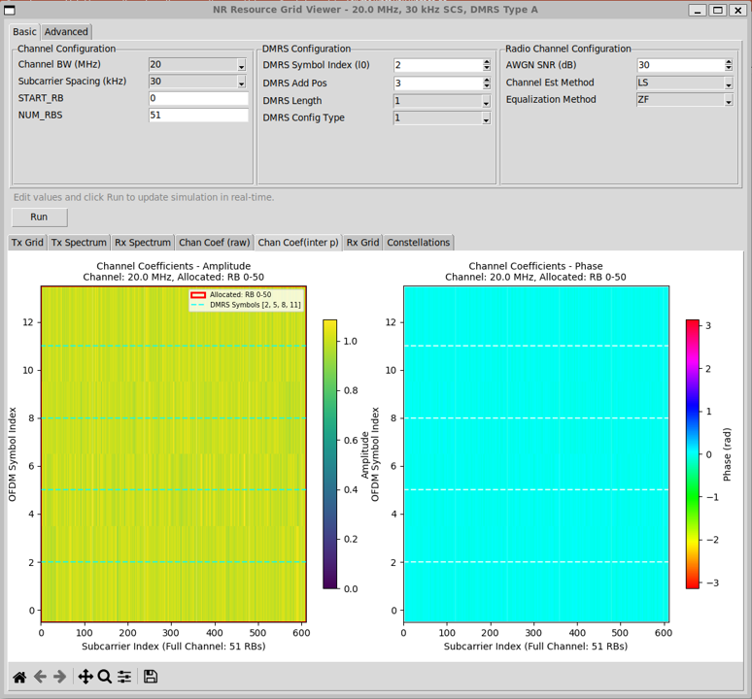
Task: Save figure with floppy disk icon
Action: 151,677
